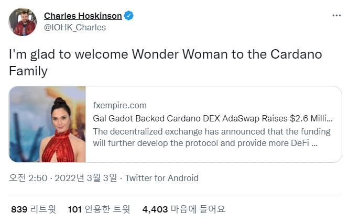Click the 101 quote tweet count number
The width and height of the screenshot is (349, 224).
tap(75, 209)
